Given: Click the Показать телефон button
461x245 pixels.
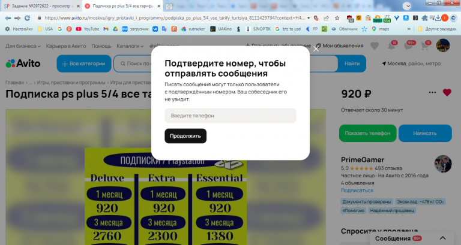Looking at the screenshot, I should 367,133.
